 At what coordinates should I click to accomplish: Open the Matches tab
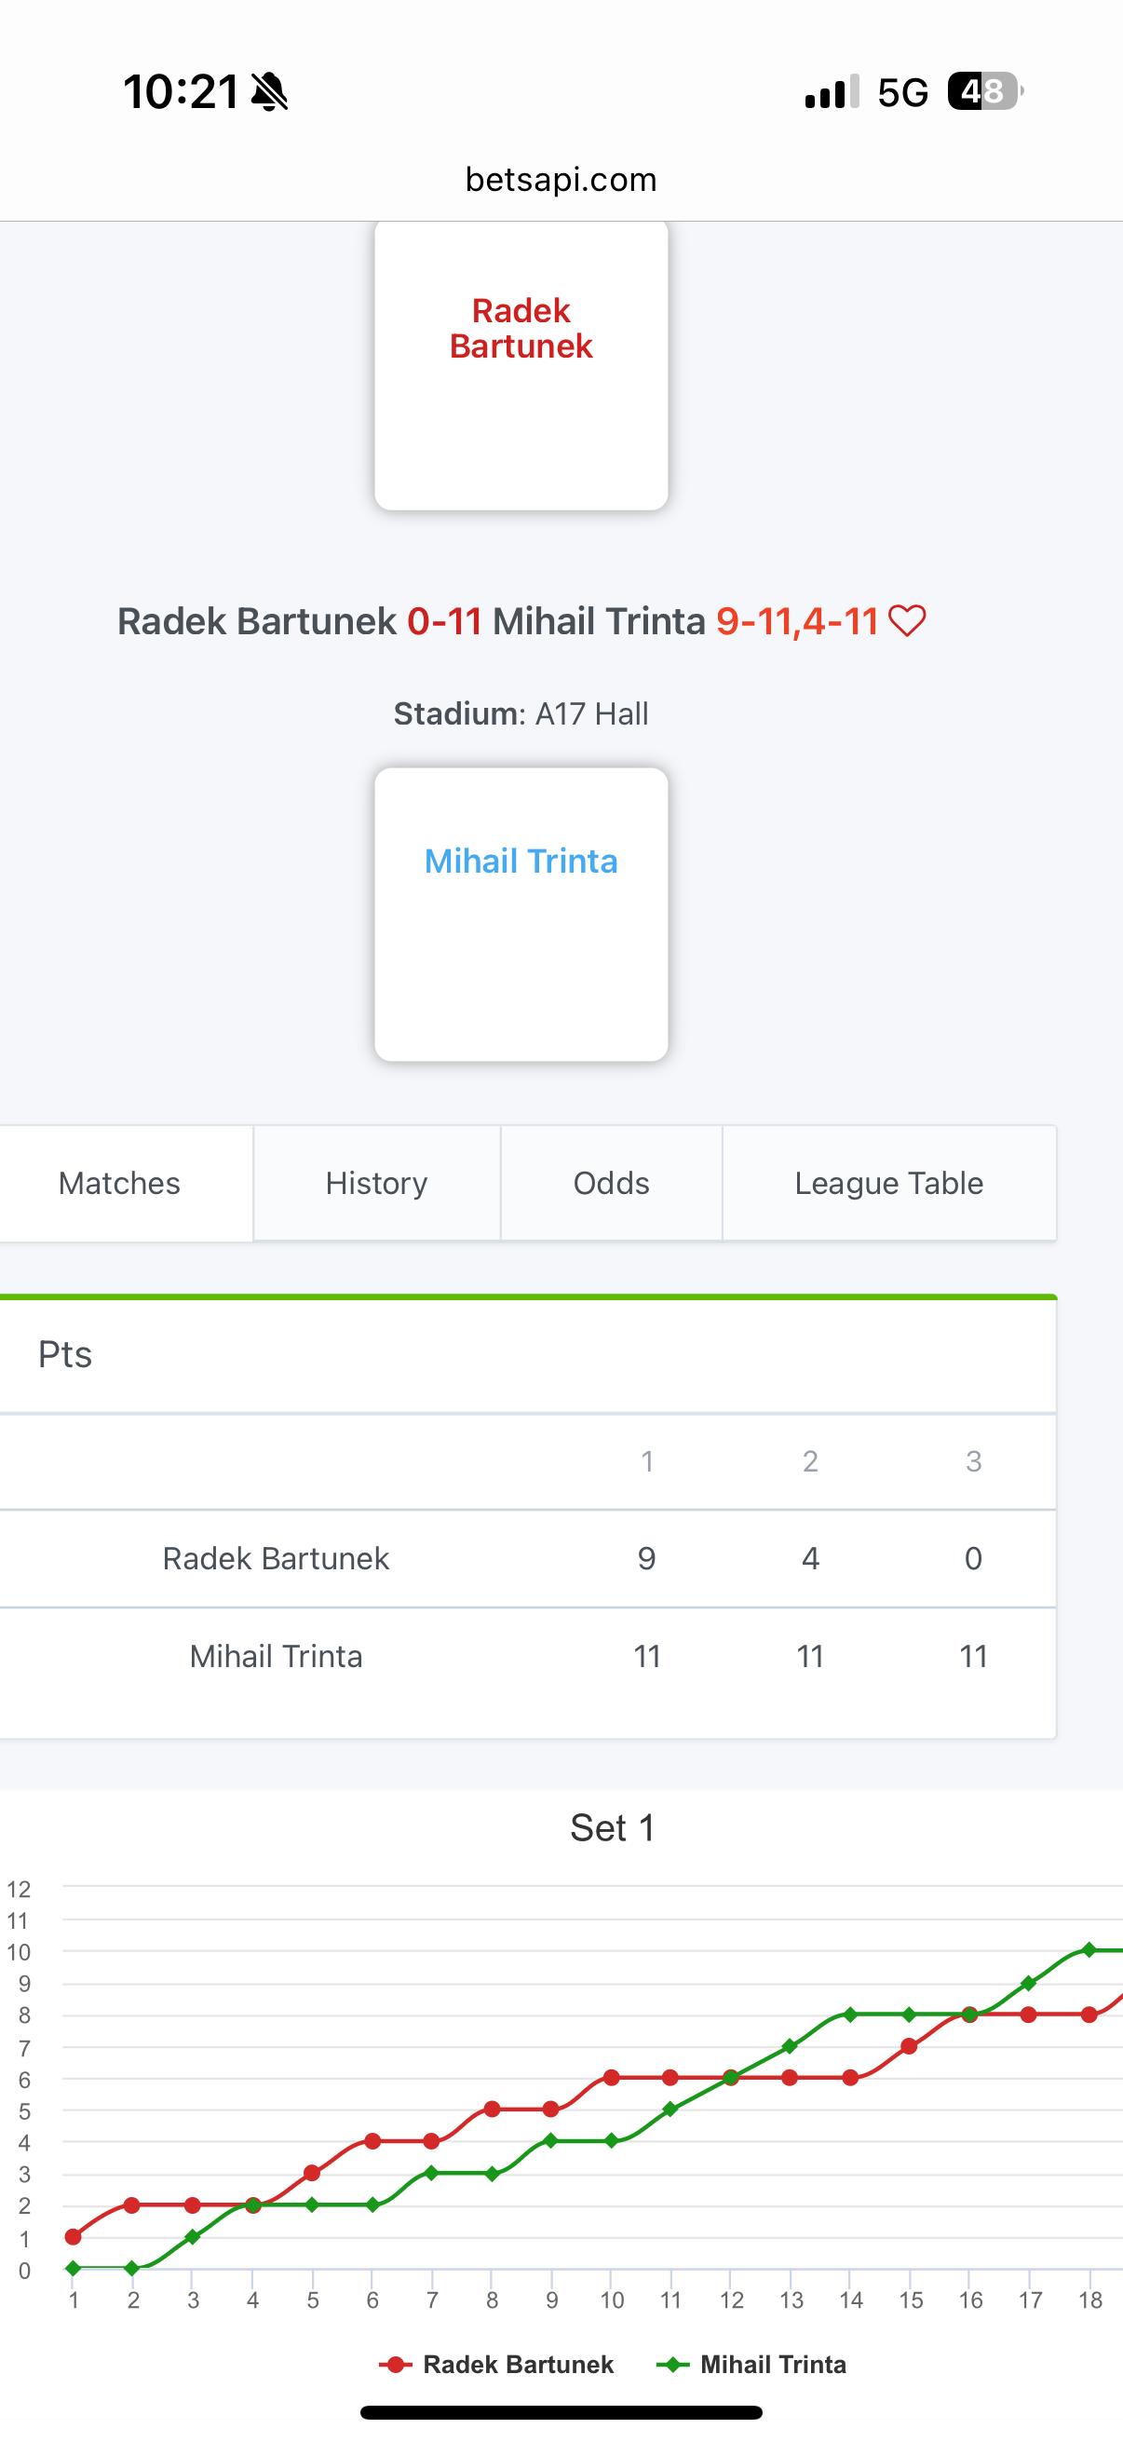tap(119, 1183)
